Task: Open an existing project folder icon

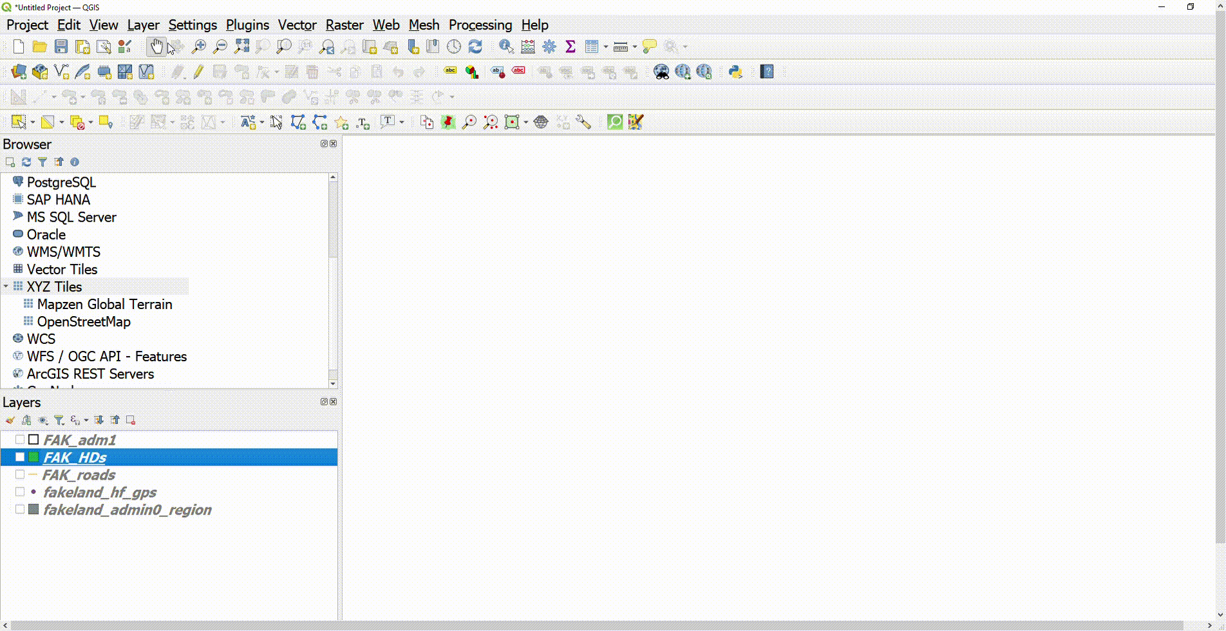Action: pyautogui.click(x=39, y=46)
